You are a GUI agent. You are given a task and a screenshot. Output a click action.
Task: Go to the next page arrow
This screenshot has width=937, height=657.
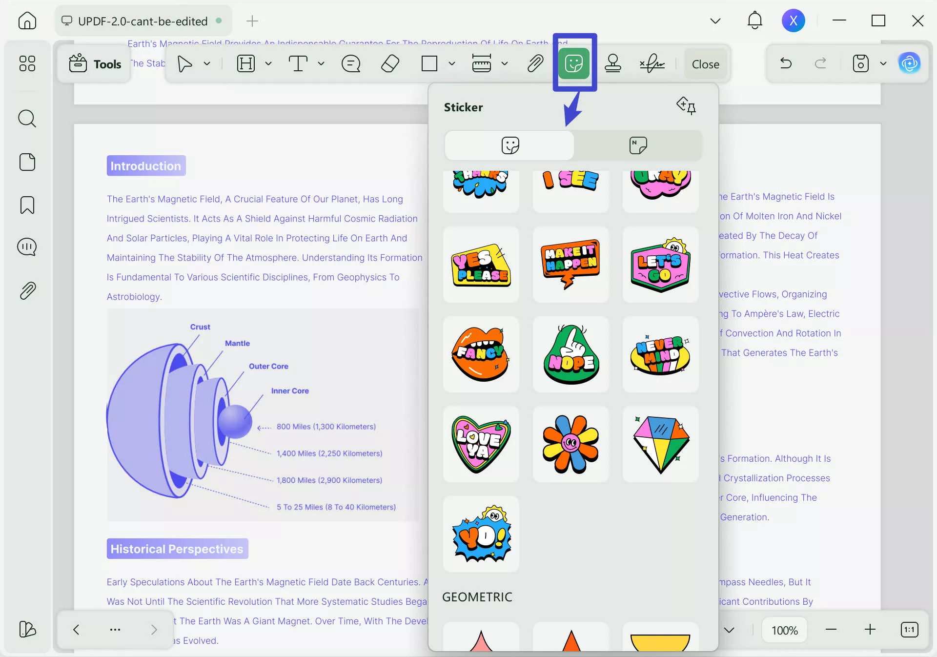tap(154, 630)
